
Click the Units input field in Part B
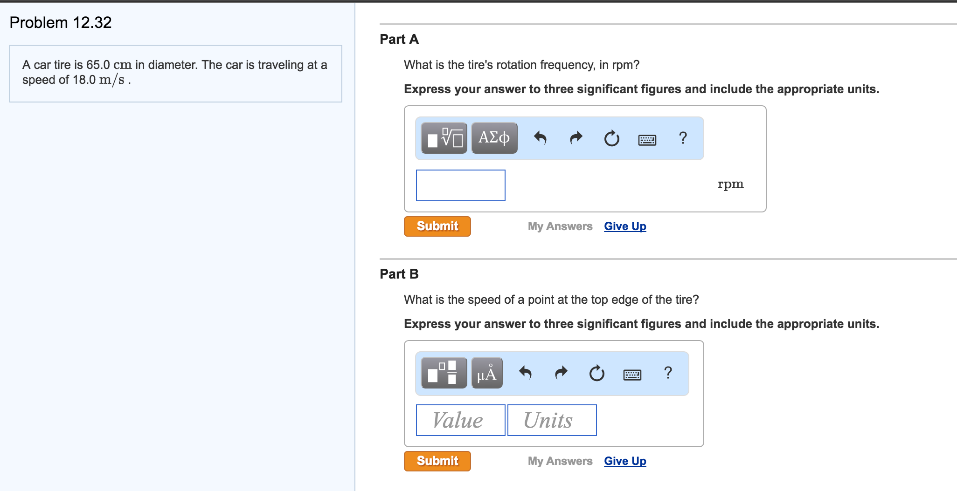coord(552,420)
